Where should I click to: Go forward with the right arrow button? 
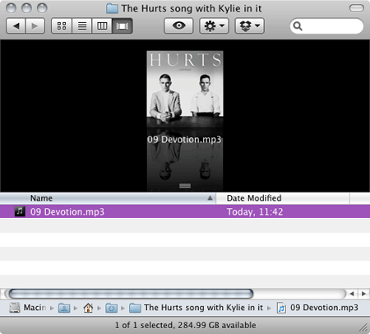pos(35,26)
